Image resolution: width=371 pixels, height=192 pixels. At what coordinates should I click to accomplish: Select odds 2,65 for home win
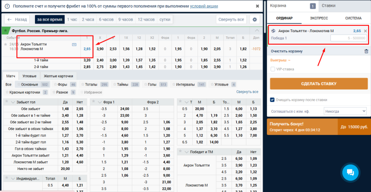(x=87, y=49)
